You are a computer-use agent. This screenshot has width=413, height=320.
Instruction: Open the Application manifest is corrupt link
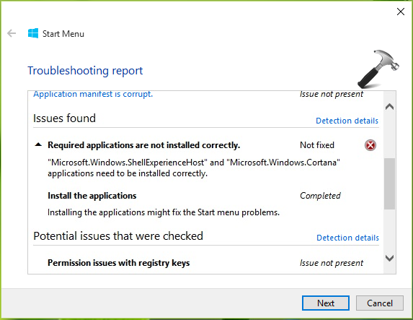click(93, 94)
